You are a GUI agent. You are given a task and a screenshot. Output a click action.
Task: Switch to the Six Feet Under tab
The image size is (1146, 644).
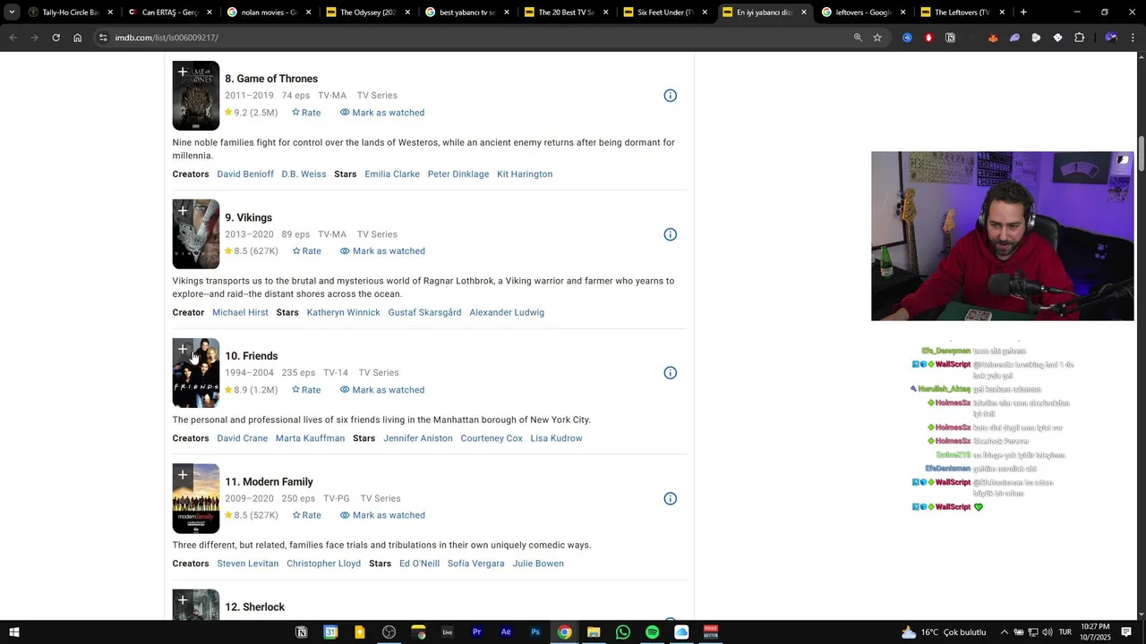[x=664, y=13]
